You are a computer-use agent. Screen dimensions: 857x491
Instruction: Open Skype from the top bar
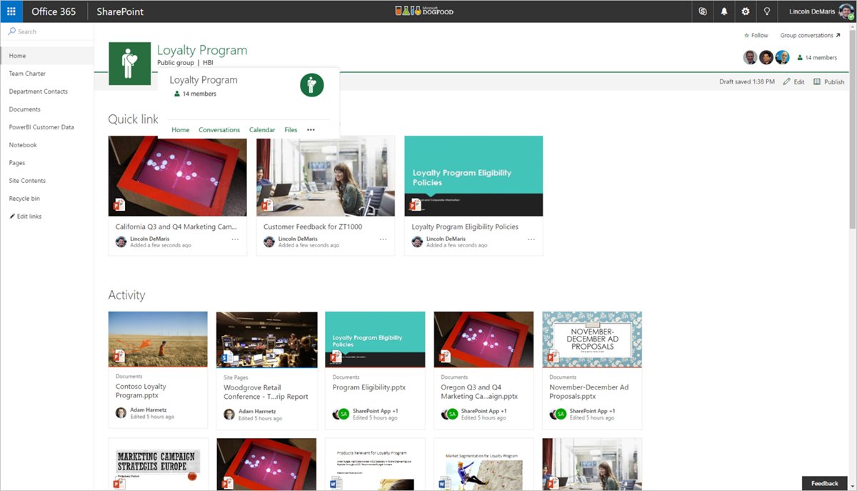click(702, 11)
